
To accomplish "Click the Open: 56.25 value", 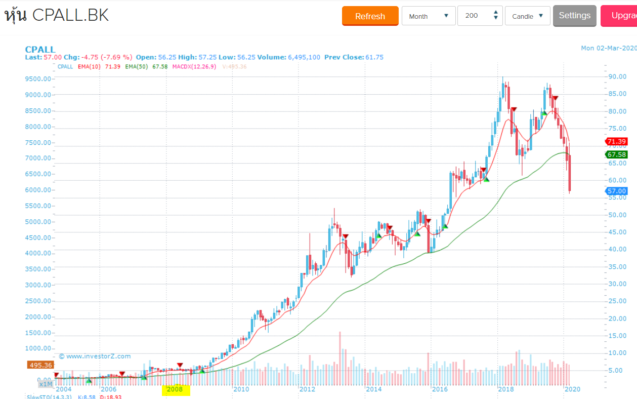I will pyautogui.click(x=156, y=57).
